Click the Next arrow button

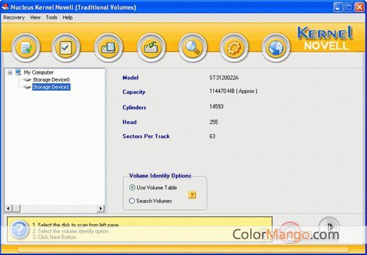[x=329, y=226]
